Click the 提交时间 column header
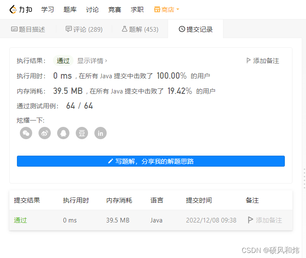The height and width of the screenshot is (258, 306). [x=199, y=200]
